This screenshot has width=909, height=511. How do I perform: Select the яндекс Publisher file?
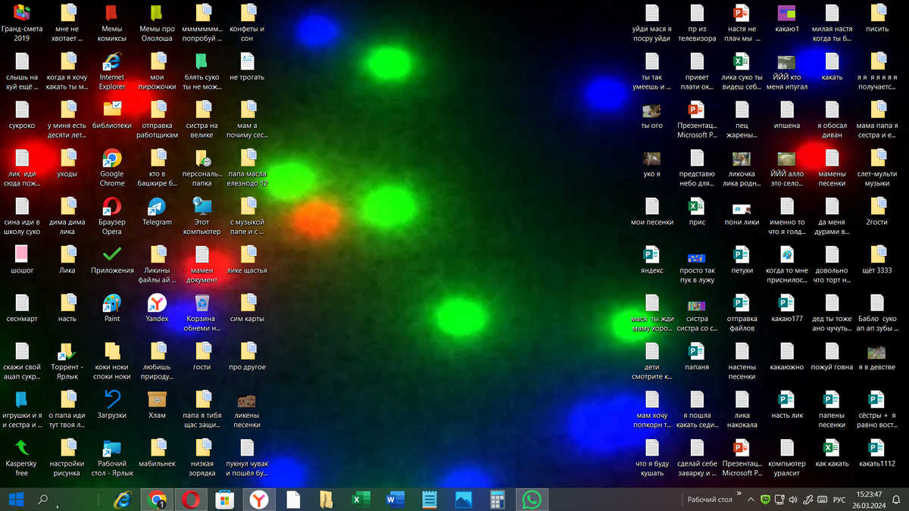click(x=651, y=255)
